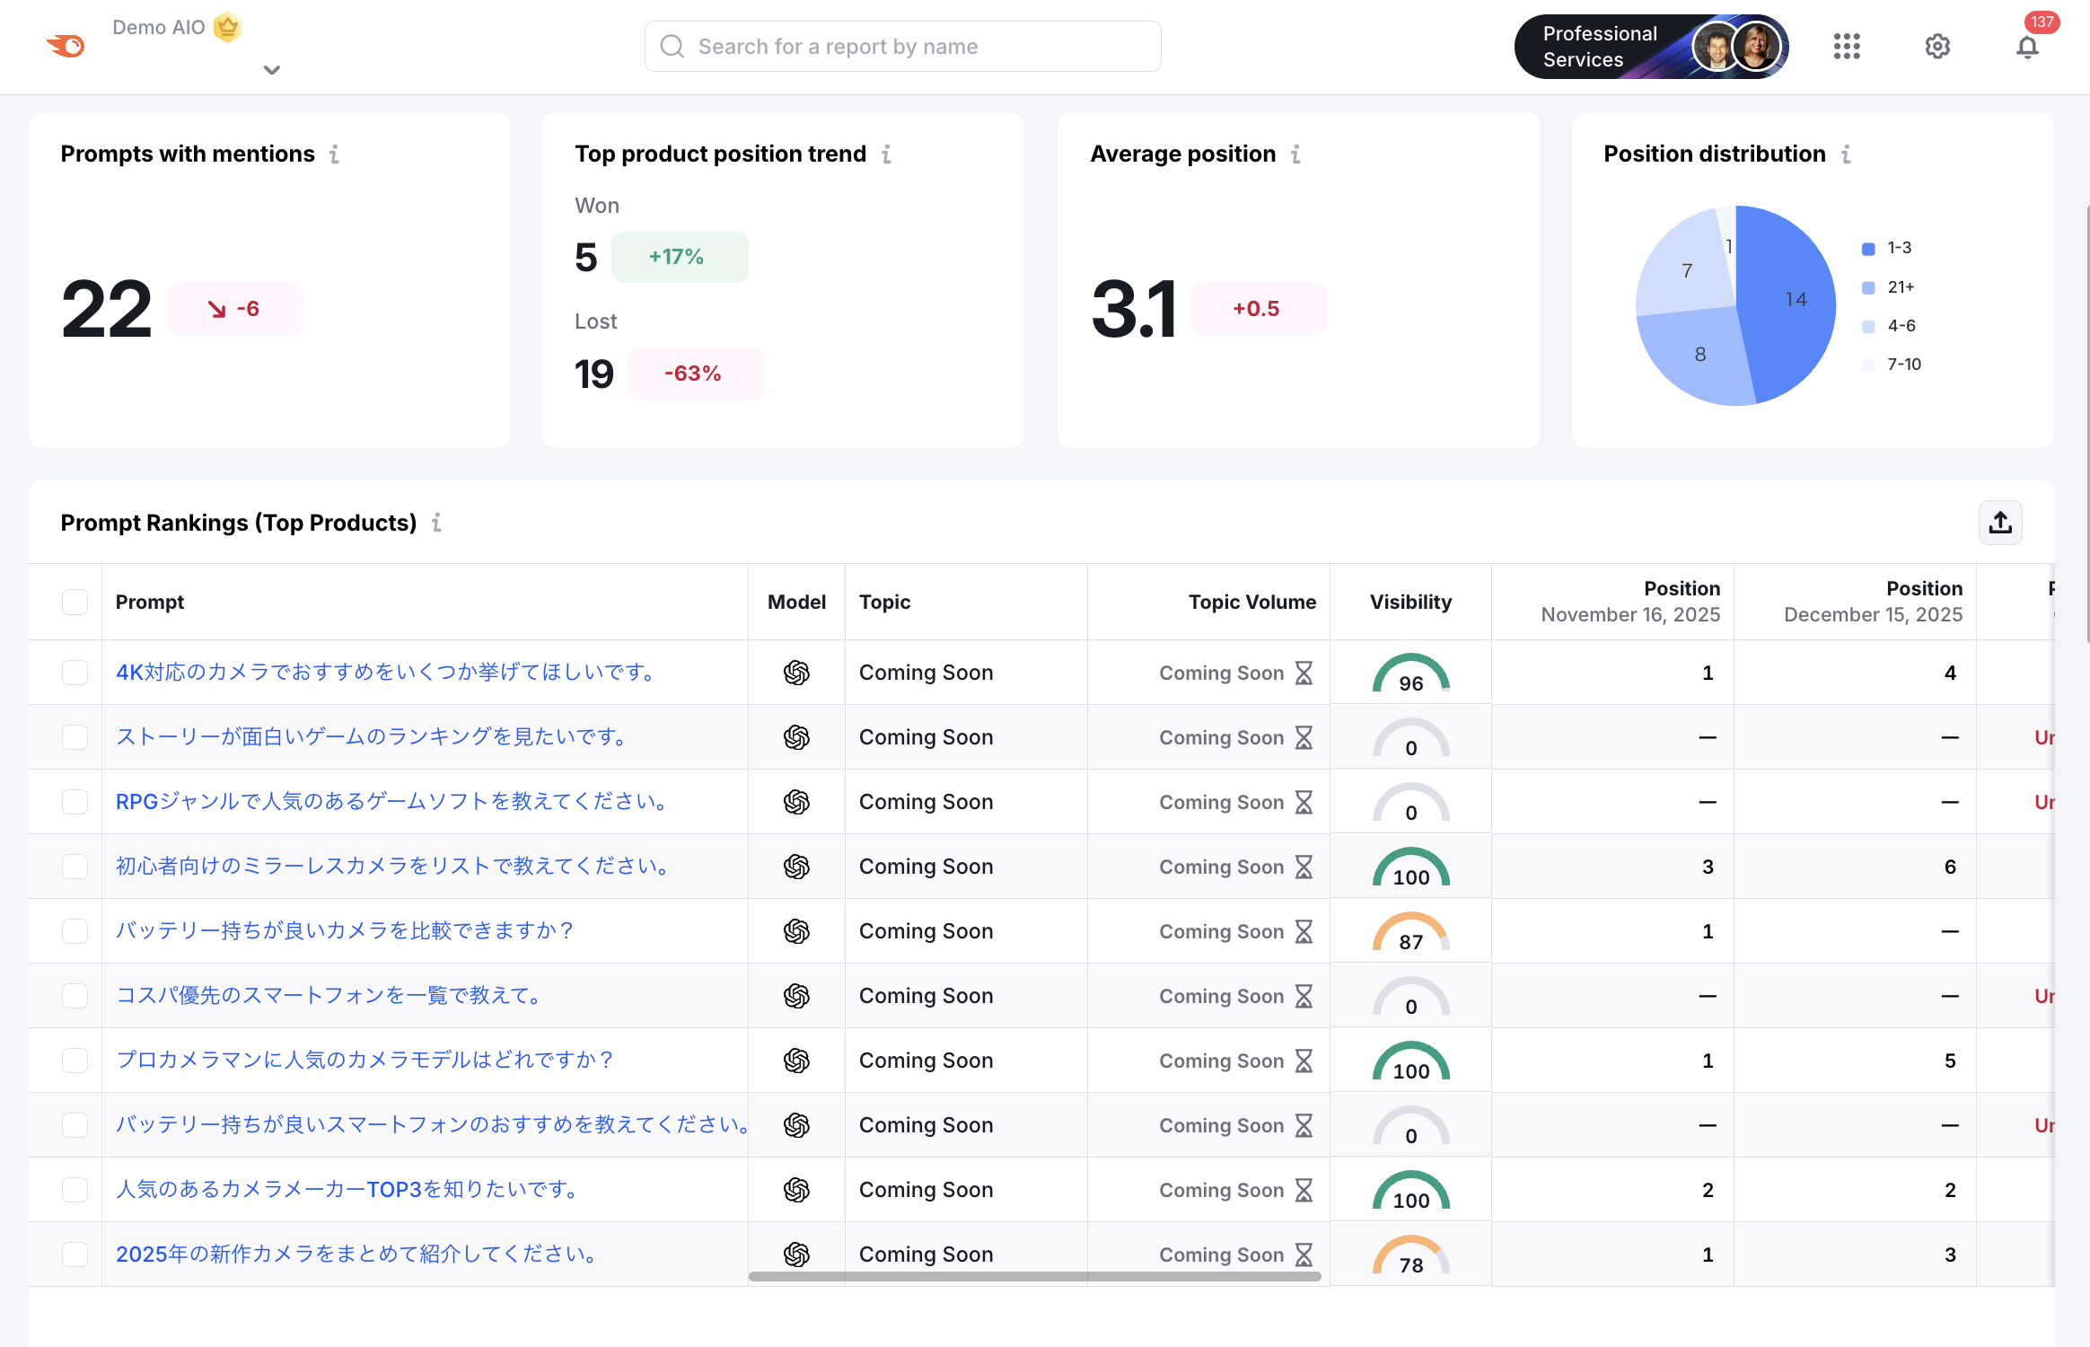The width and height of the screenshot is (2090, 1347).
Task: Sort by the Topic Volume column header
Action: coord(1251,602)
